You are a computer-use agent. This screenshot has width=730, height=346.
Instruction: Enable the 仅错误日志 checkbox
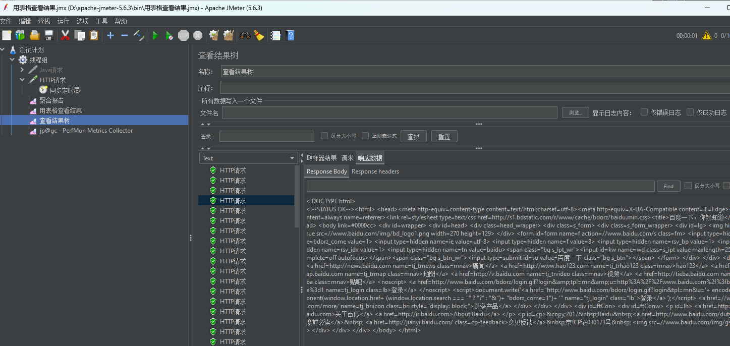point(644,112)
